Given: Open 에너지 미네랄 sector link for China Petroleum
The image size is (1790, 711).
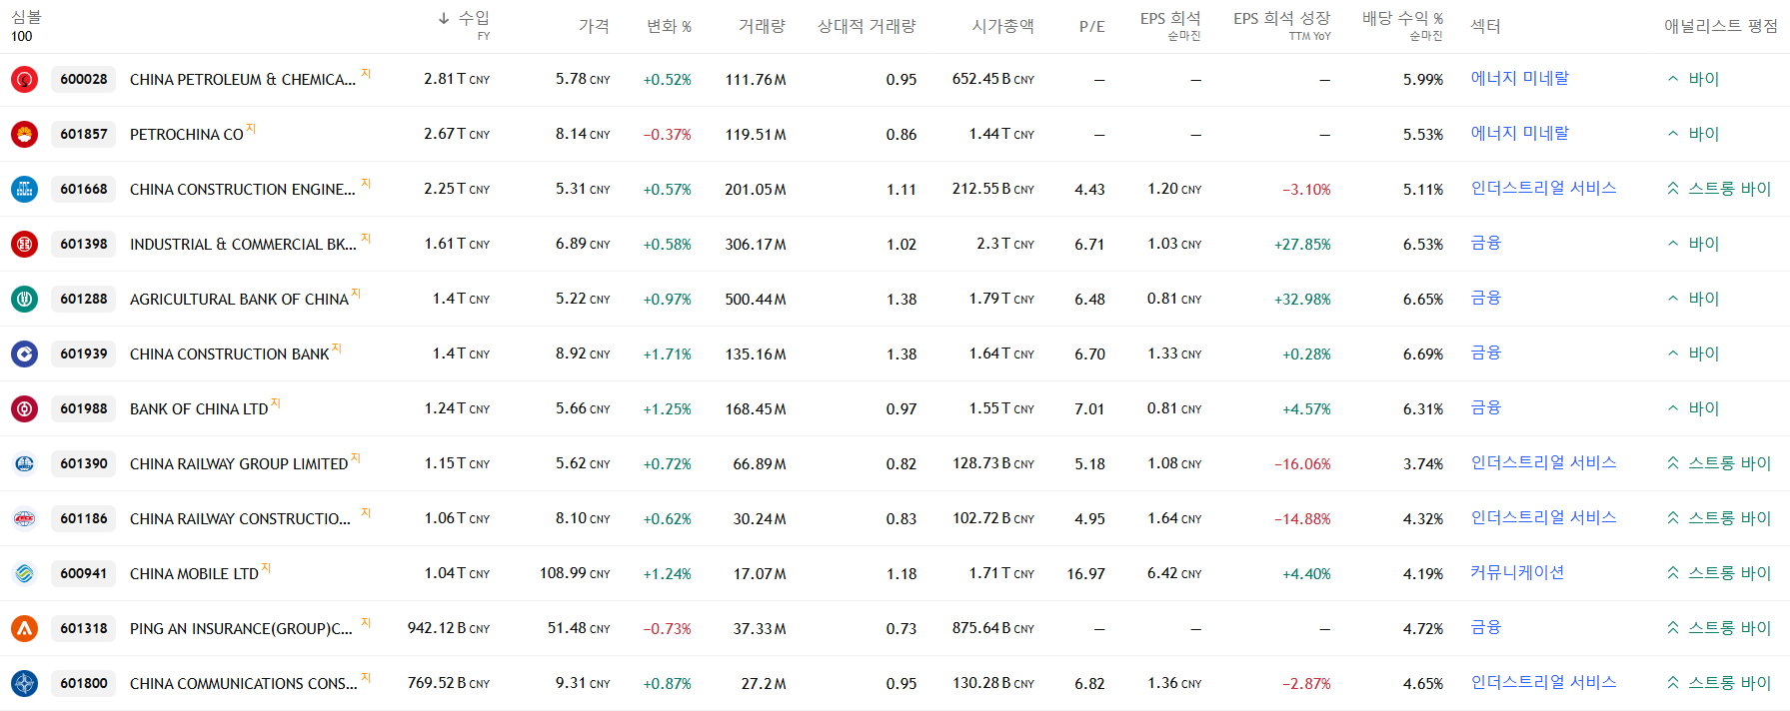Looking at the screenshot, I should 1519,78.
